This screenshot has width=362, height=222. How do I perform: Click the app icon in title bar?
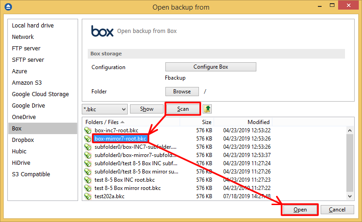7,7
